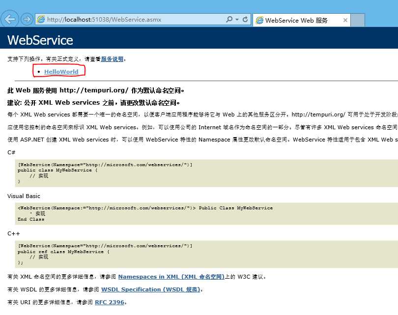Open the HelloWorld operation link
This screenshot has height=315, width=398.
[61, 72]
